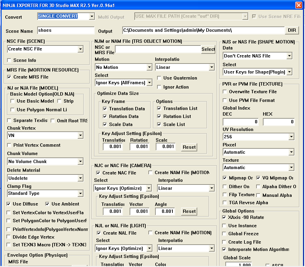The width and height of the screenshot is (305, 267).
Task: Uncheck Options Translation List
Action: [159, 108]
